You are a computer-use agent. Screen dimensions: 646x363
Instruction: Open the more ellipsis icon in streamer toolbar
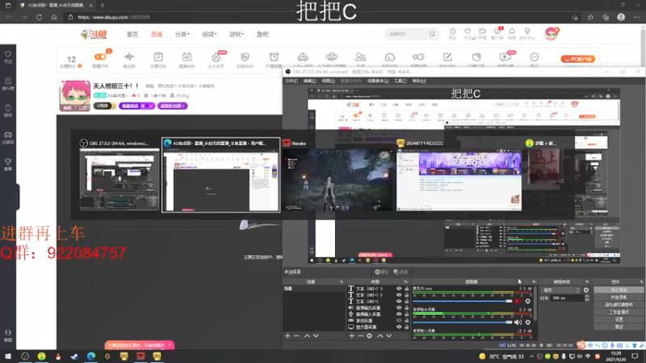tap(535, 57)
